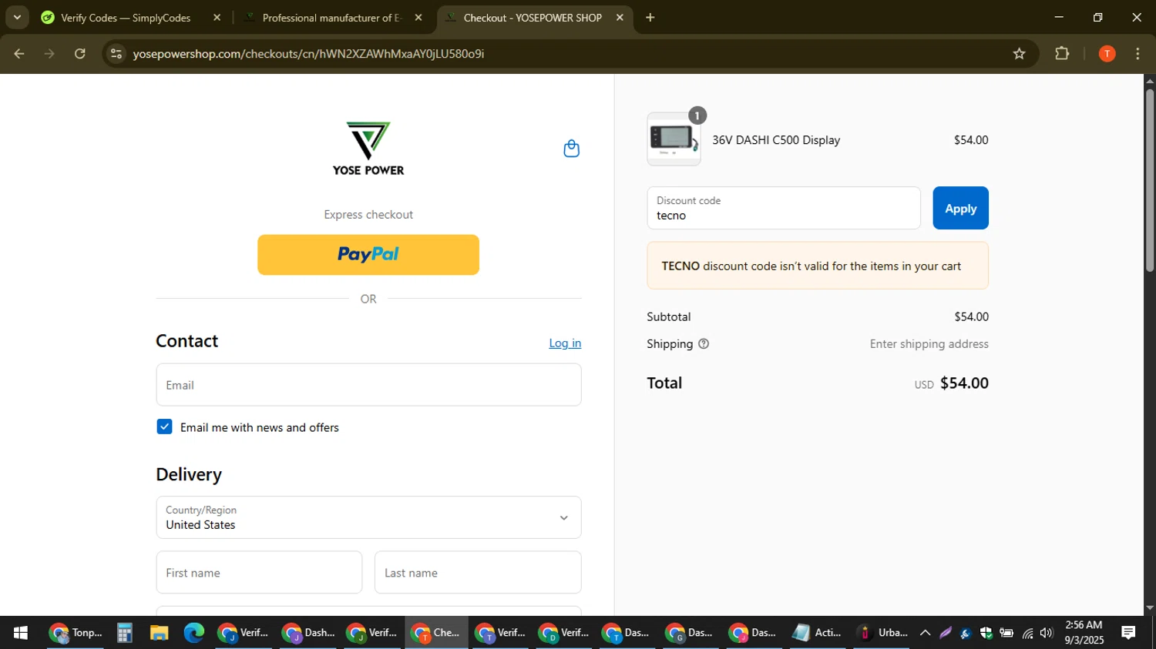Open the shipping help question mark icon
Viewport: 1156px width, 649px height.
(704, 344)
